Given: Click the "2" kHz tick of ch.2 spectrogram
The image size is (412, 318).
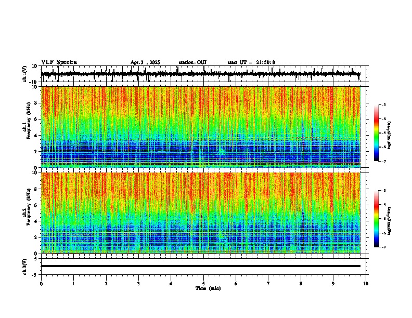Looking at the screenshot, I should click(36, 237).
